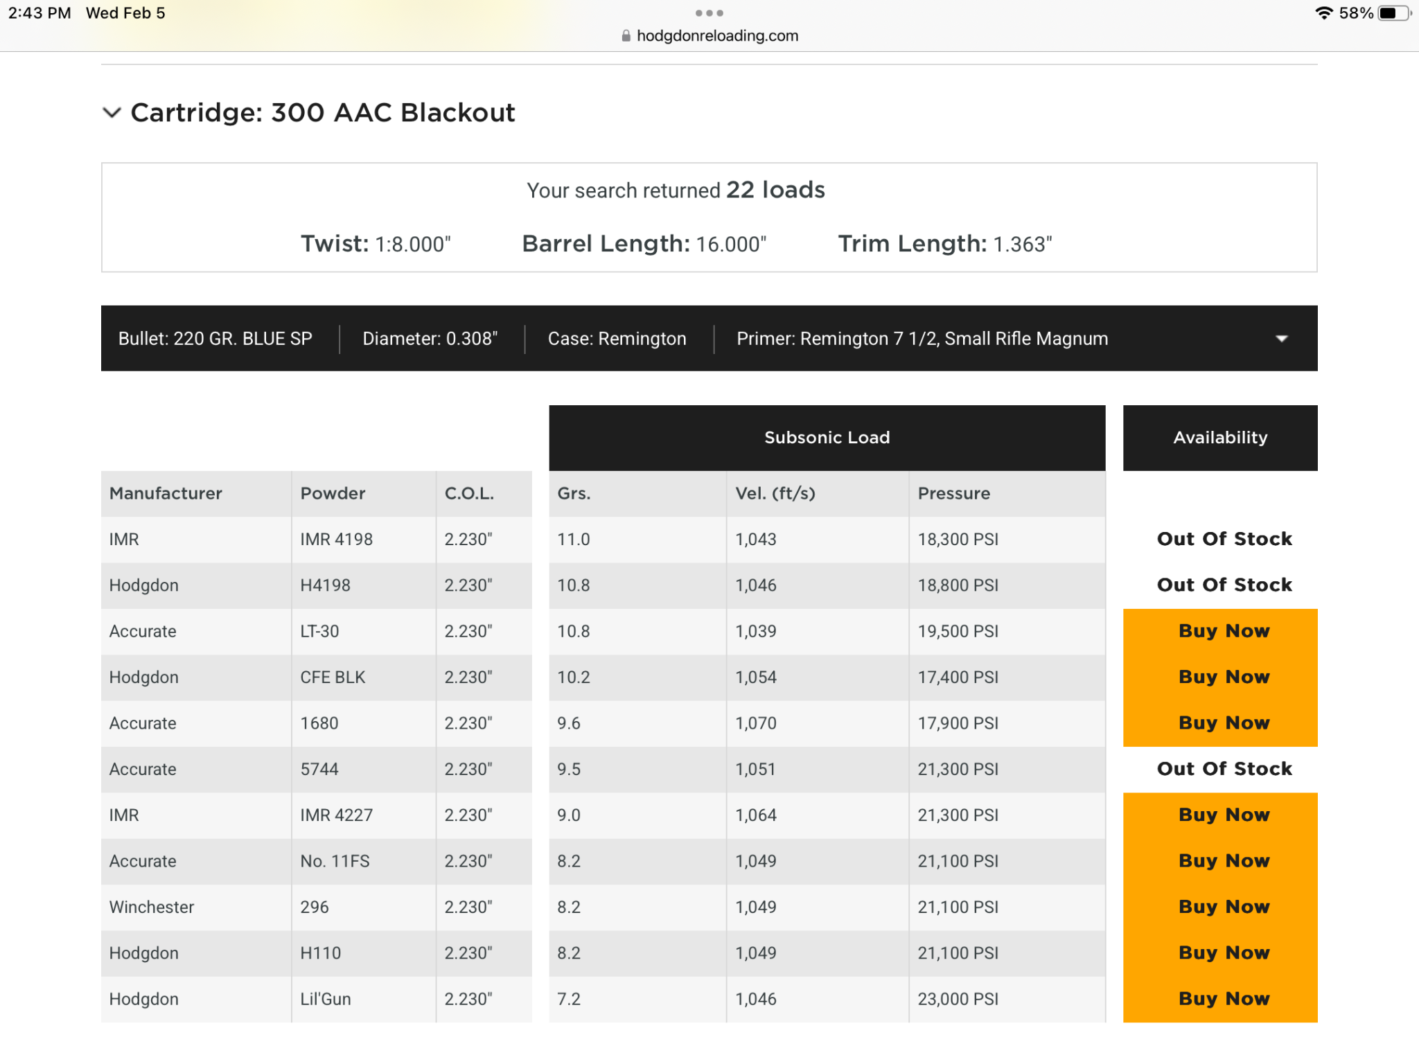This screenshot has width=1419, height=1064.
Task: Select the Barrel Length 16.000" value
Action: (731, 245)
